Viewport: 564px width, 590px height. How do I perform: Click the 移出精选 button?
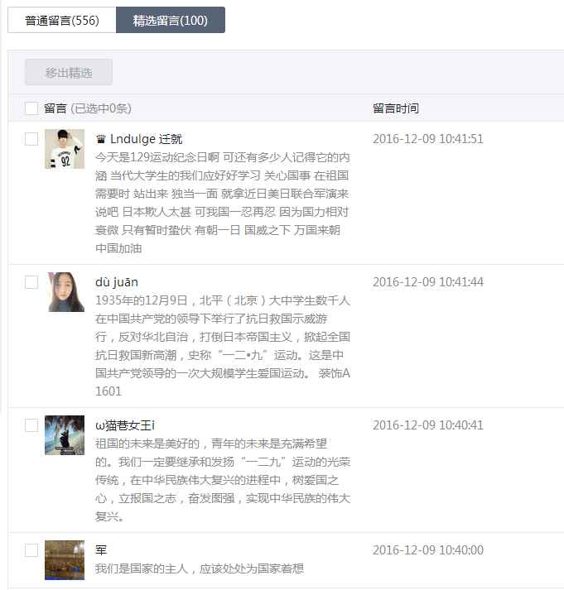pos(69,73)
